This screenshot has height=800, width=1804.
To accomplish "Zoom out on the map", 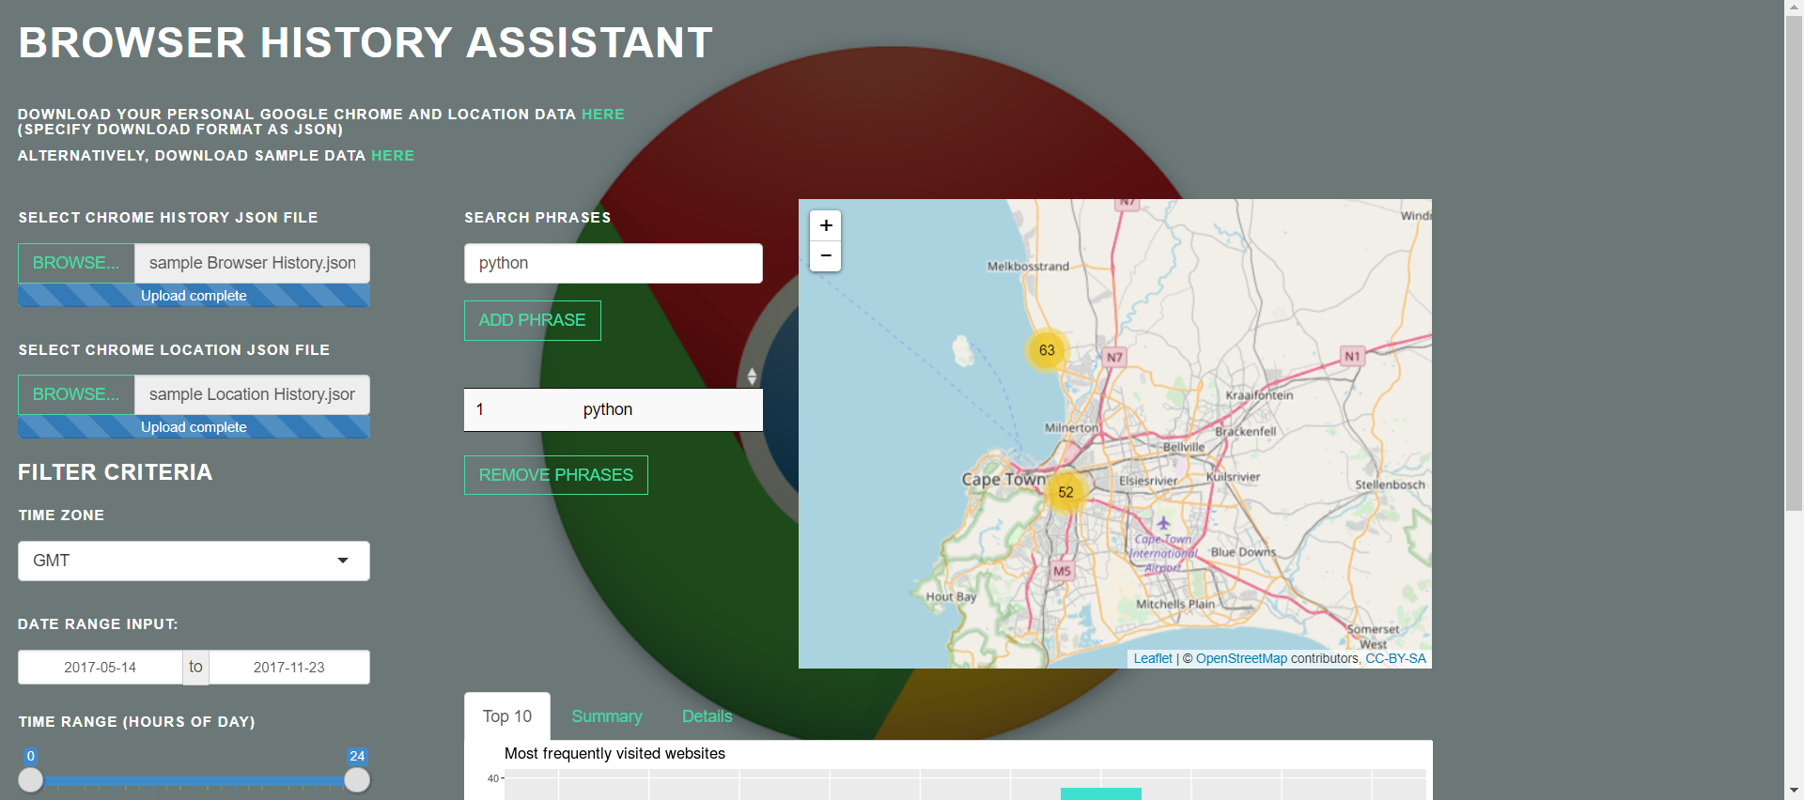I will 825,256.
